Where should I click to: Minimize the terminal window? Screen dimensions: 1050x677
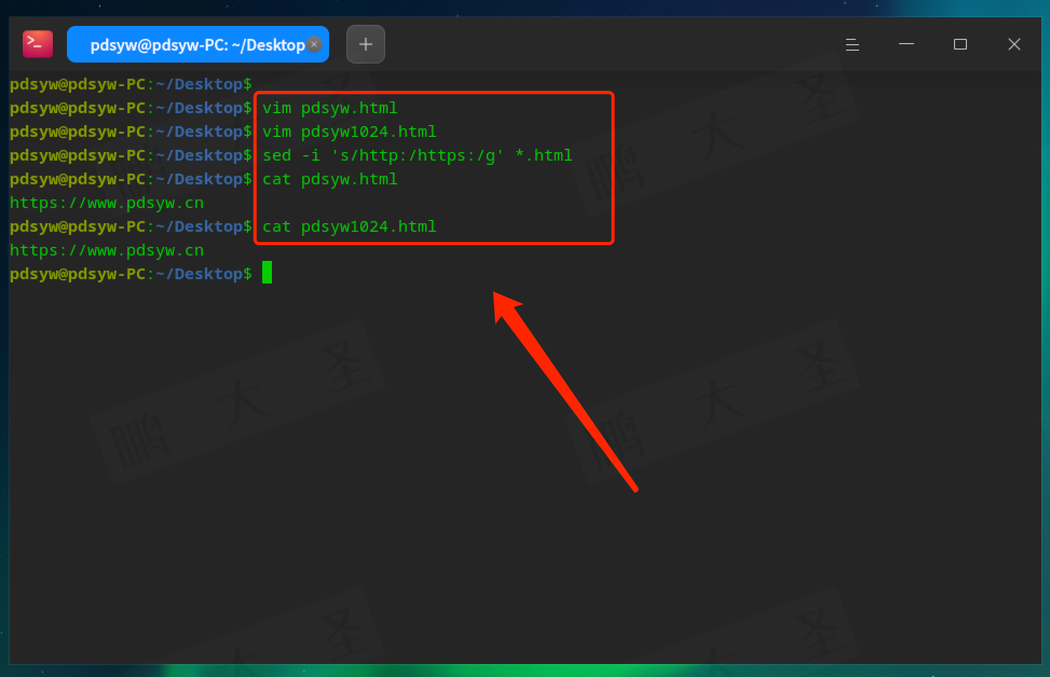click(x=906, y=44)
